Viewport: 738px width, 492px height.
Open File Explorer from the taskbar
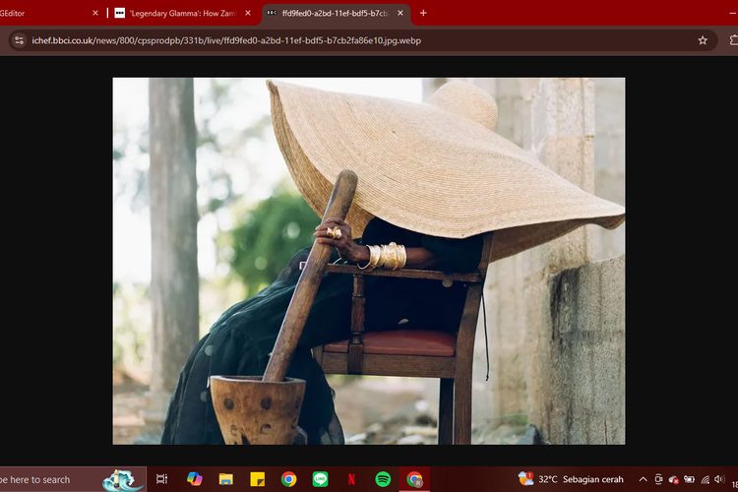coord(226,479)
